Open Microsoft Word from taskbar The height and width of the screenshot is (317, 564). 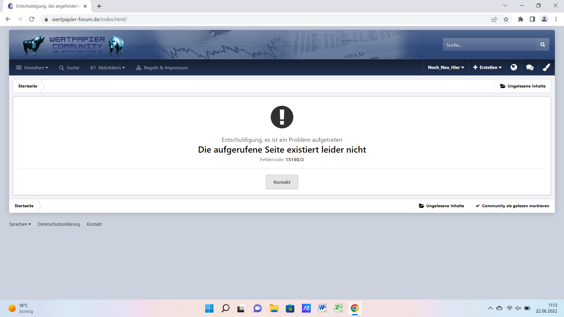coord(322,308)
